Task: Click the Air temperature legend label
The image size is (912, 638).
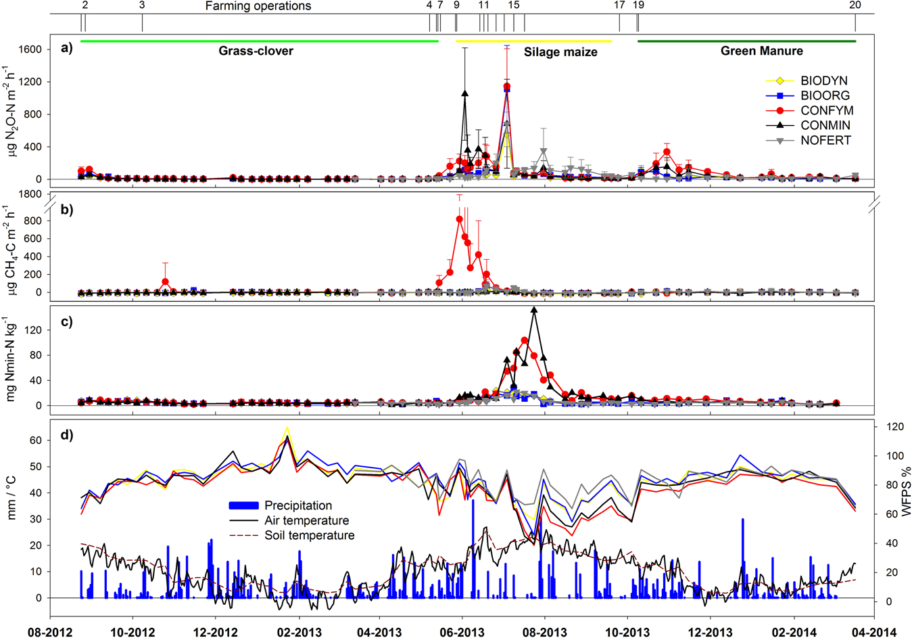Action: [307, 520]
